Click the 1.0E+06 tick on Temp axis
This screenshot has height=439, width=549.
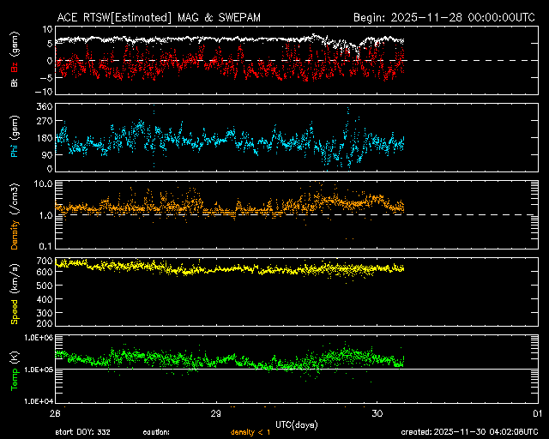click(x=38, y=338)
